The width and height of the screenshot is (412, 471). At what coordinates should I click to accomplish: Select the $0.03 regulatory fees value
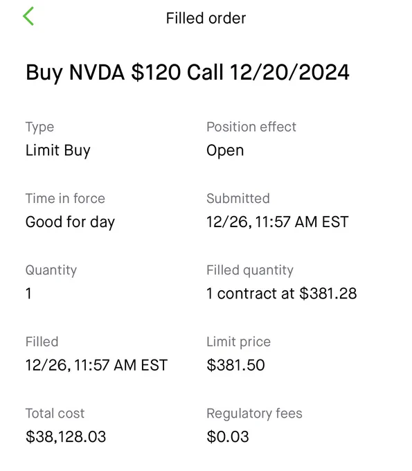[228, 437]
